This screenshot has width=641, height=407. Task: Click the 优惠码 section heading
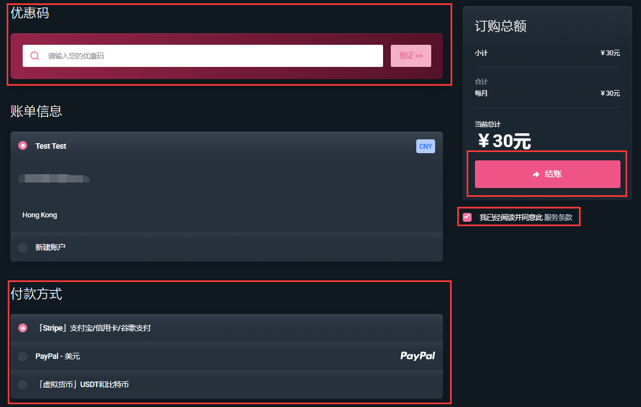tap(29, 13)
